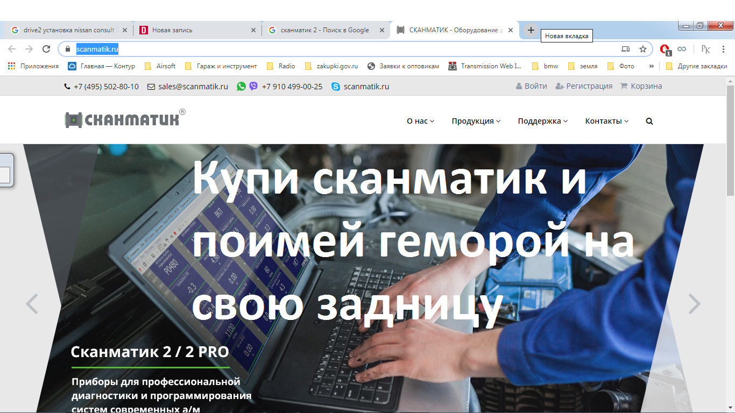This screenshot has width=735, height=413.
Task: Close the drive2 установка nissan consult tab
Action: tap(125, 30)
